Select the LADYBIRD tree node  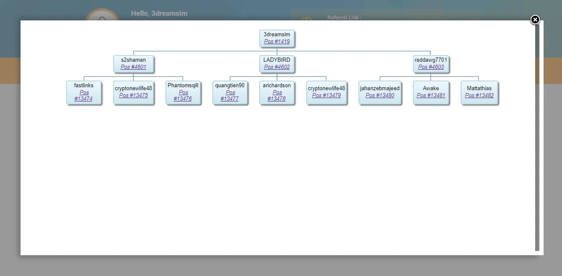(x=277, y=64)
